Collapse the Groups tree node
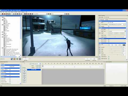Screen dimensions: 128x96 pyautogui.click(x=1, y=34)
